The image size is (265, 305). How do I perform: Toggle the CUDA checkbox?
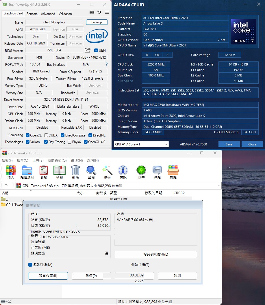[x=46, y=135]
